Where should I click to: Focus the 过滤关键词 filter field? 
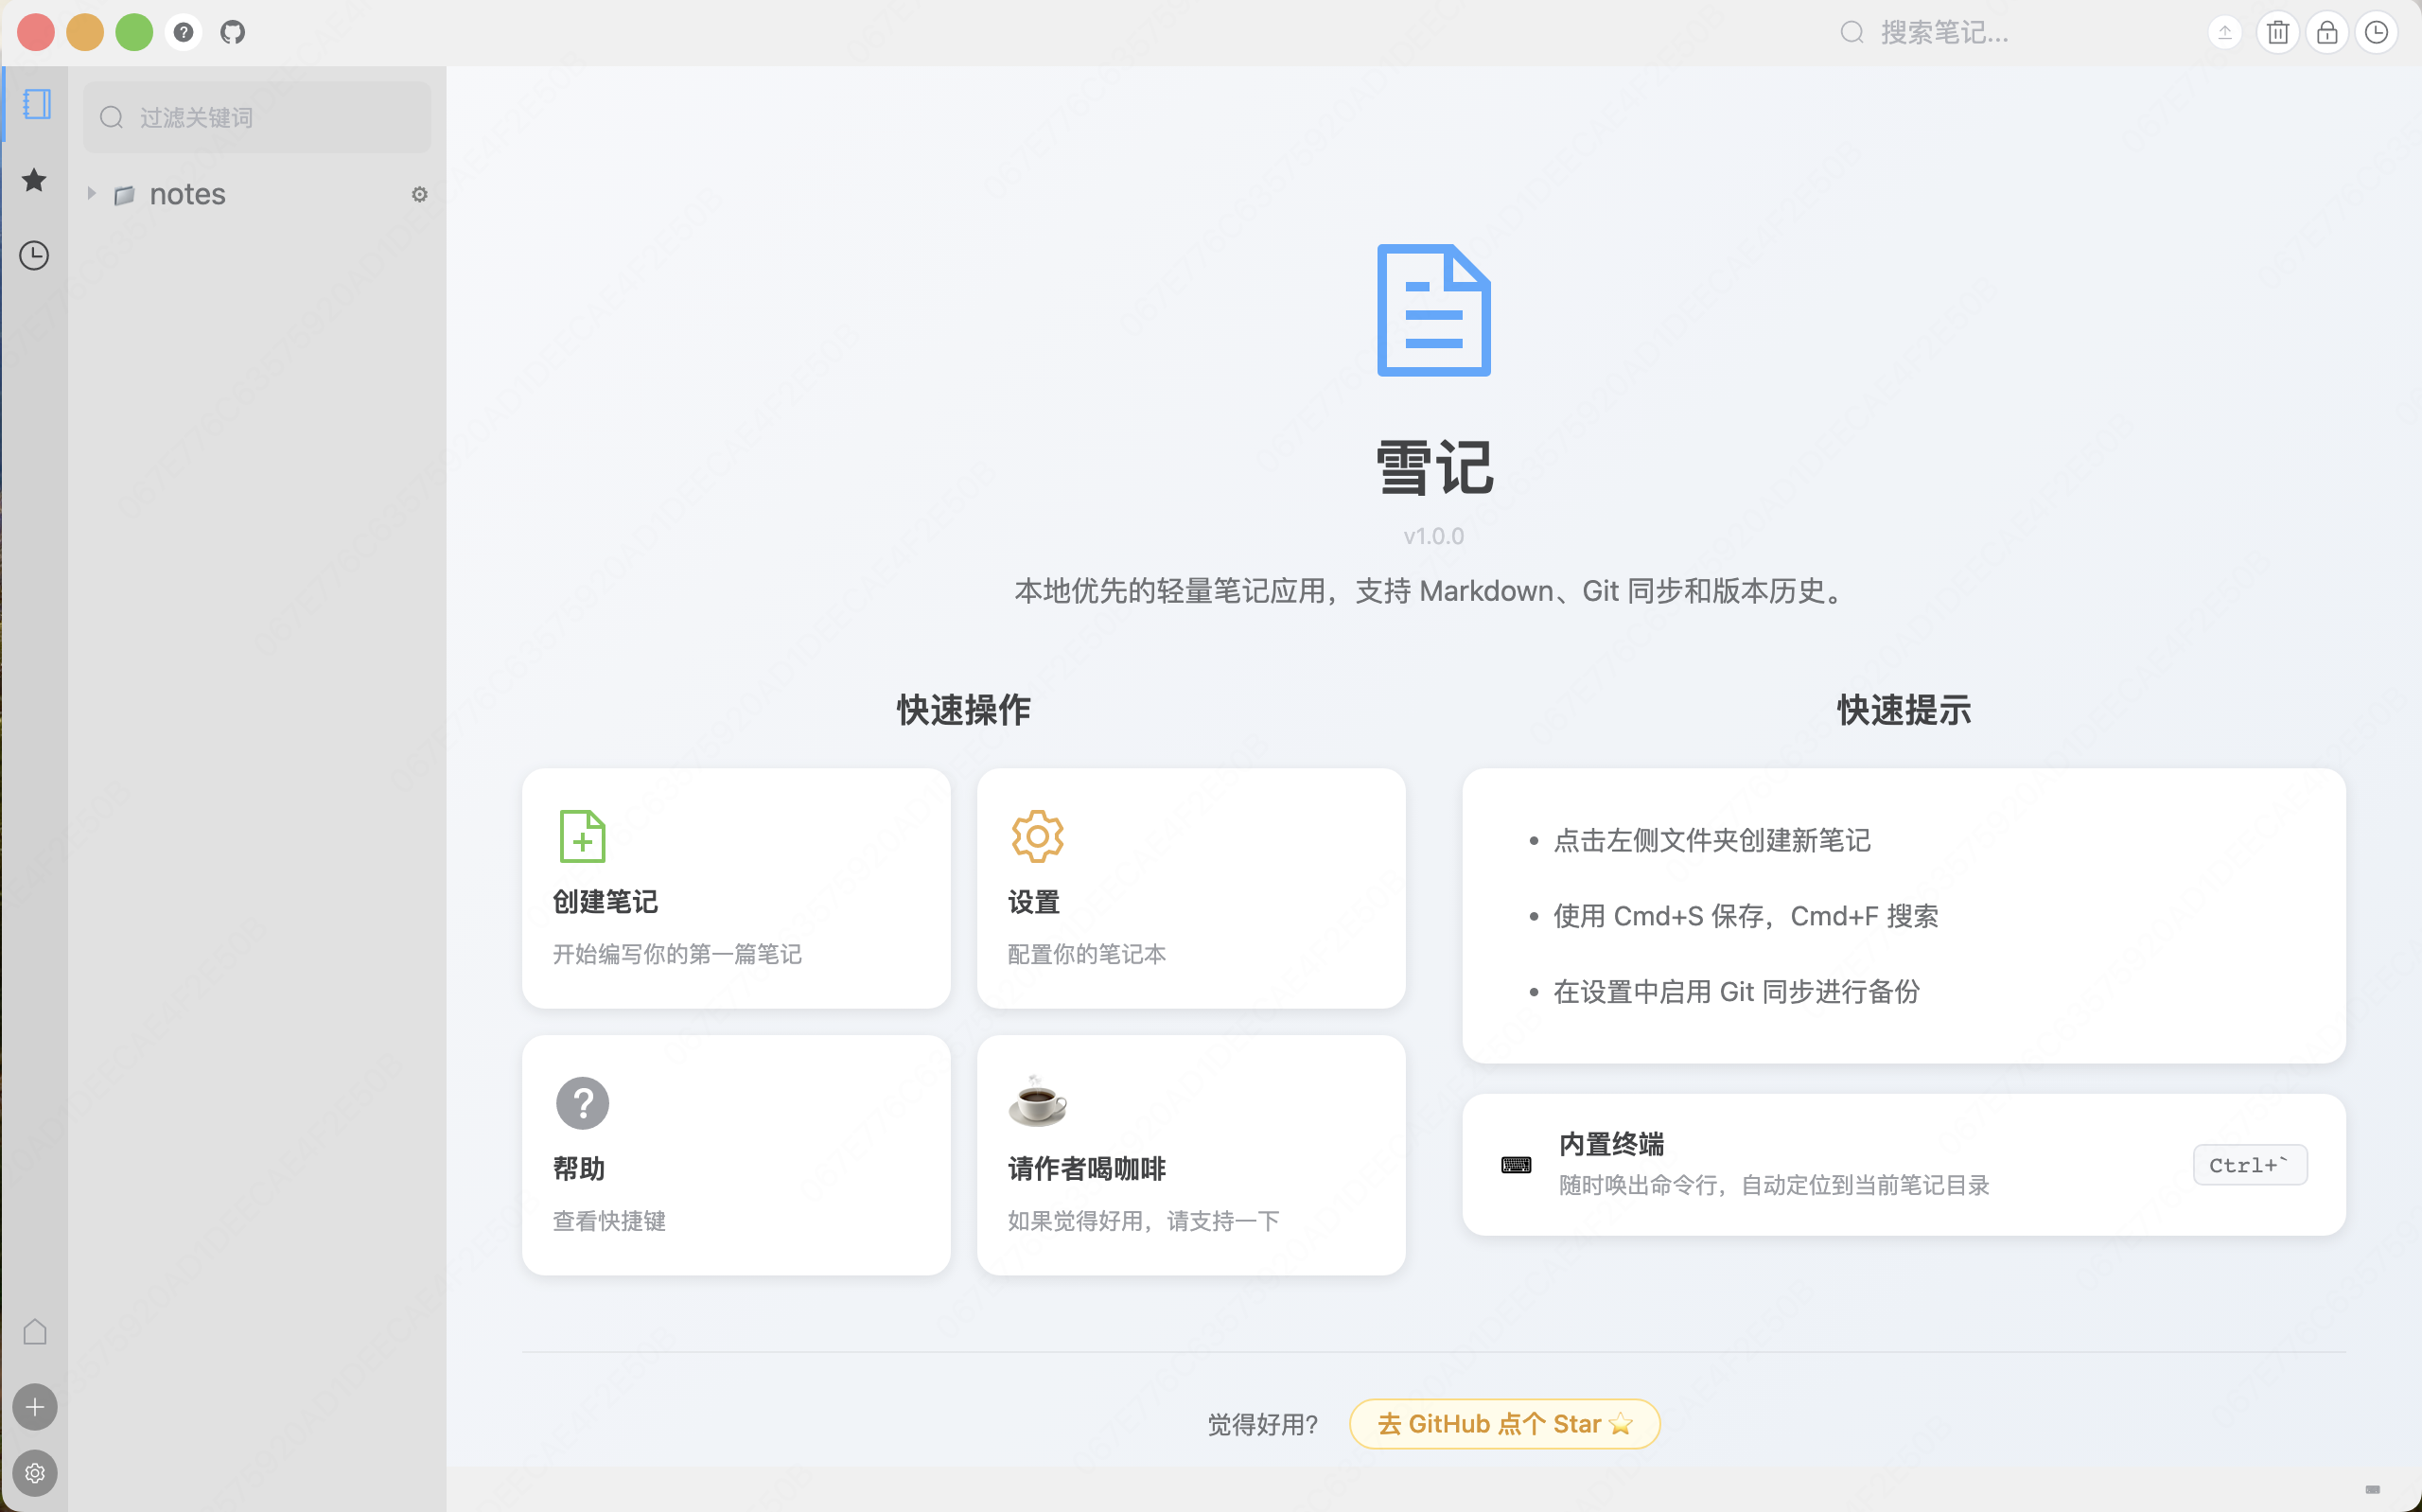258,117
